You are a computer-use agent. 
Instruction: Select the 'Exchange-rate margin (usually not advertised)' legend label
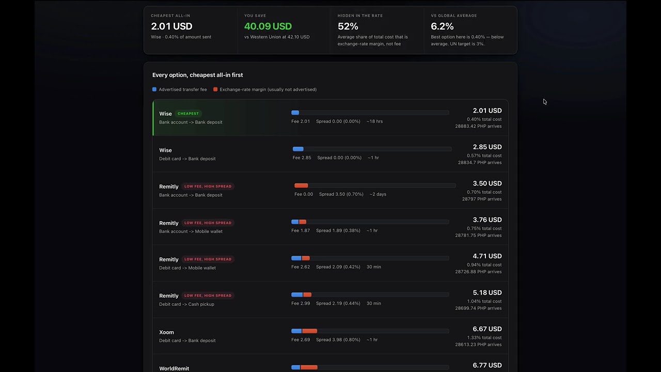[268, 89]
